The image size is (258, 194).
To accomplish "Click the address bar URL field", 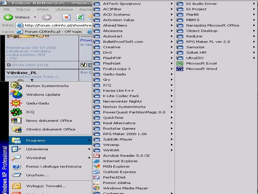I will (x=54, y=25).
